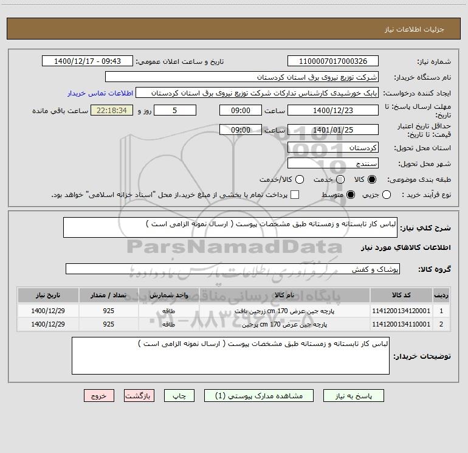Click the توضیحات خریدار text area

(x=230, y=356)
